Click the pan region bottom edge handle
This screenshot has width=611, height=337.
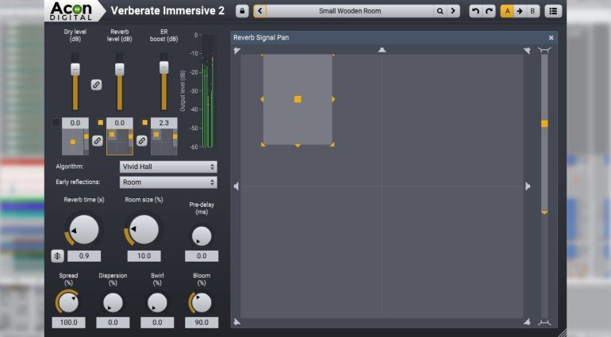pos(298,145)
